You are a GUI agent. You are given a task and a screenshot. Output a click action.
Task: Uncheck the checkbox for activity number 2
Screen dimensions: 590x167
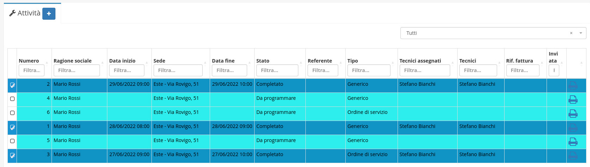[x=12, y=85]
